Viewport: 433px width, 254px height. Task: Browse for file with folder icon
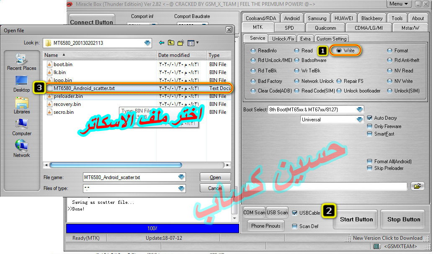[x=418, y=186]
